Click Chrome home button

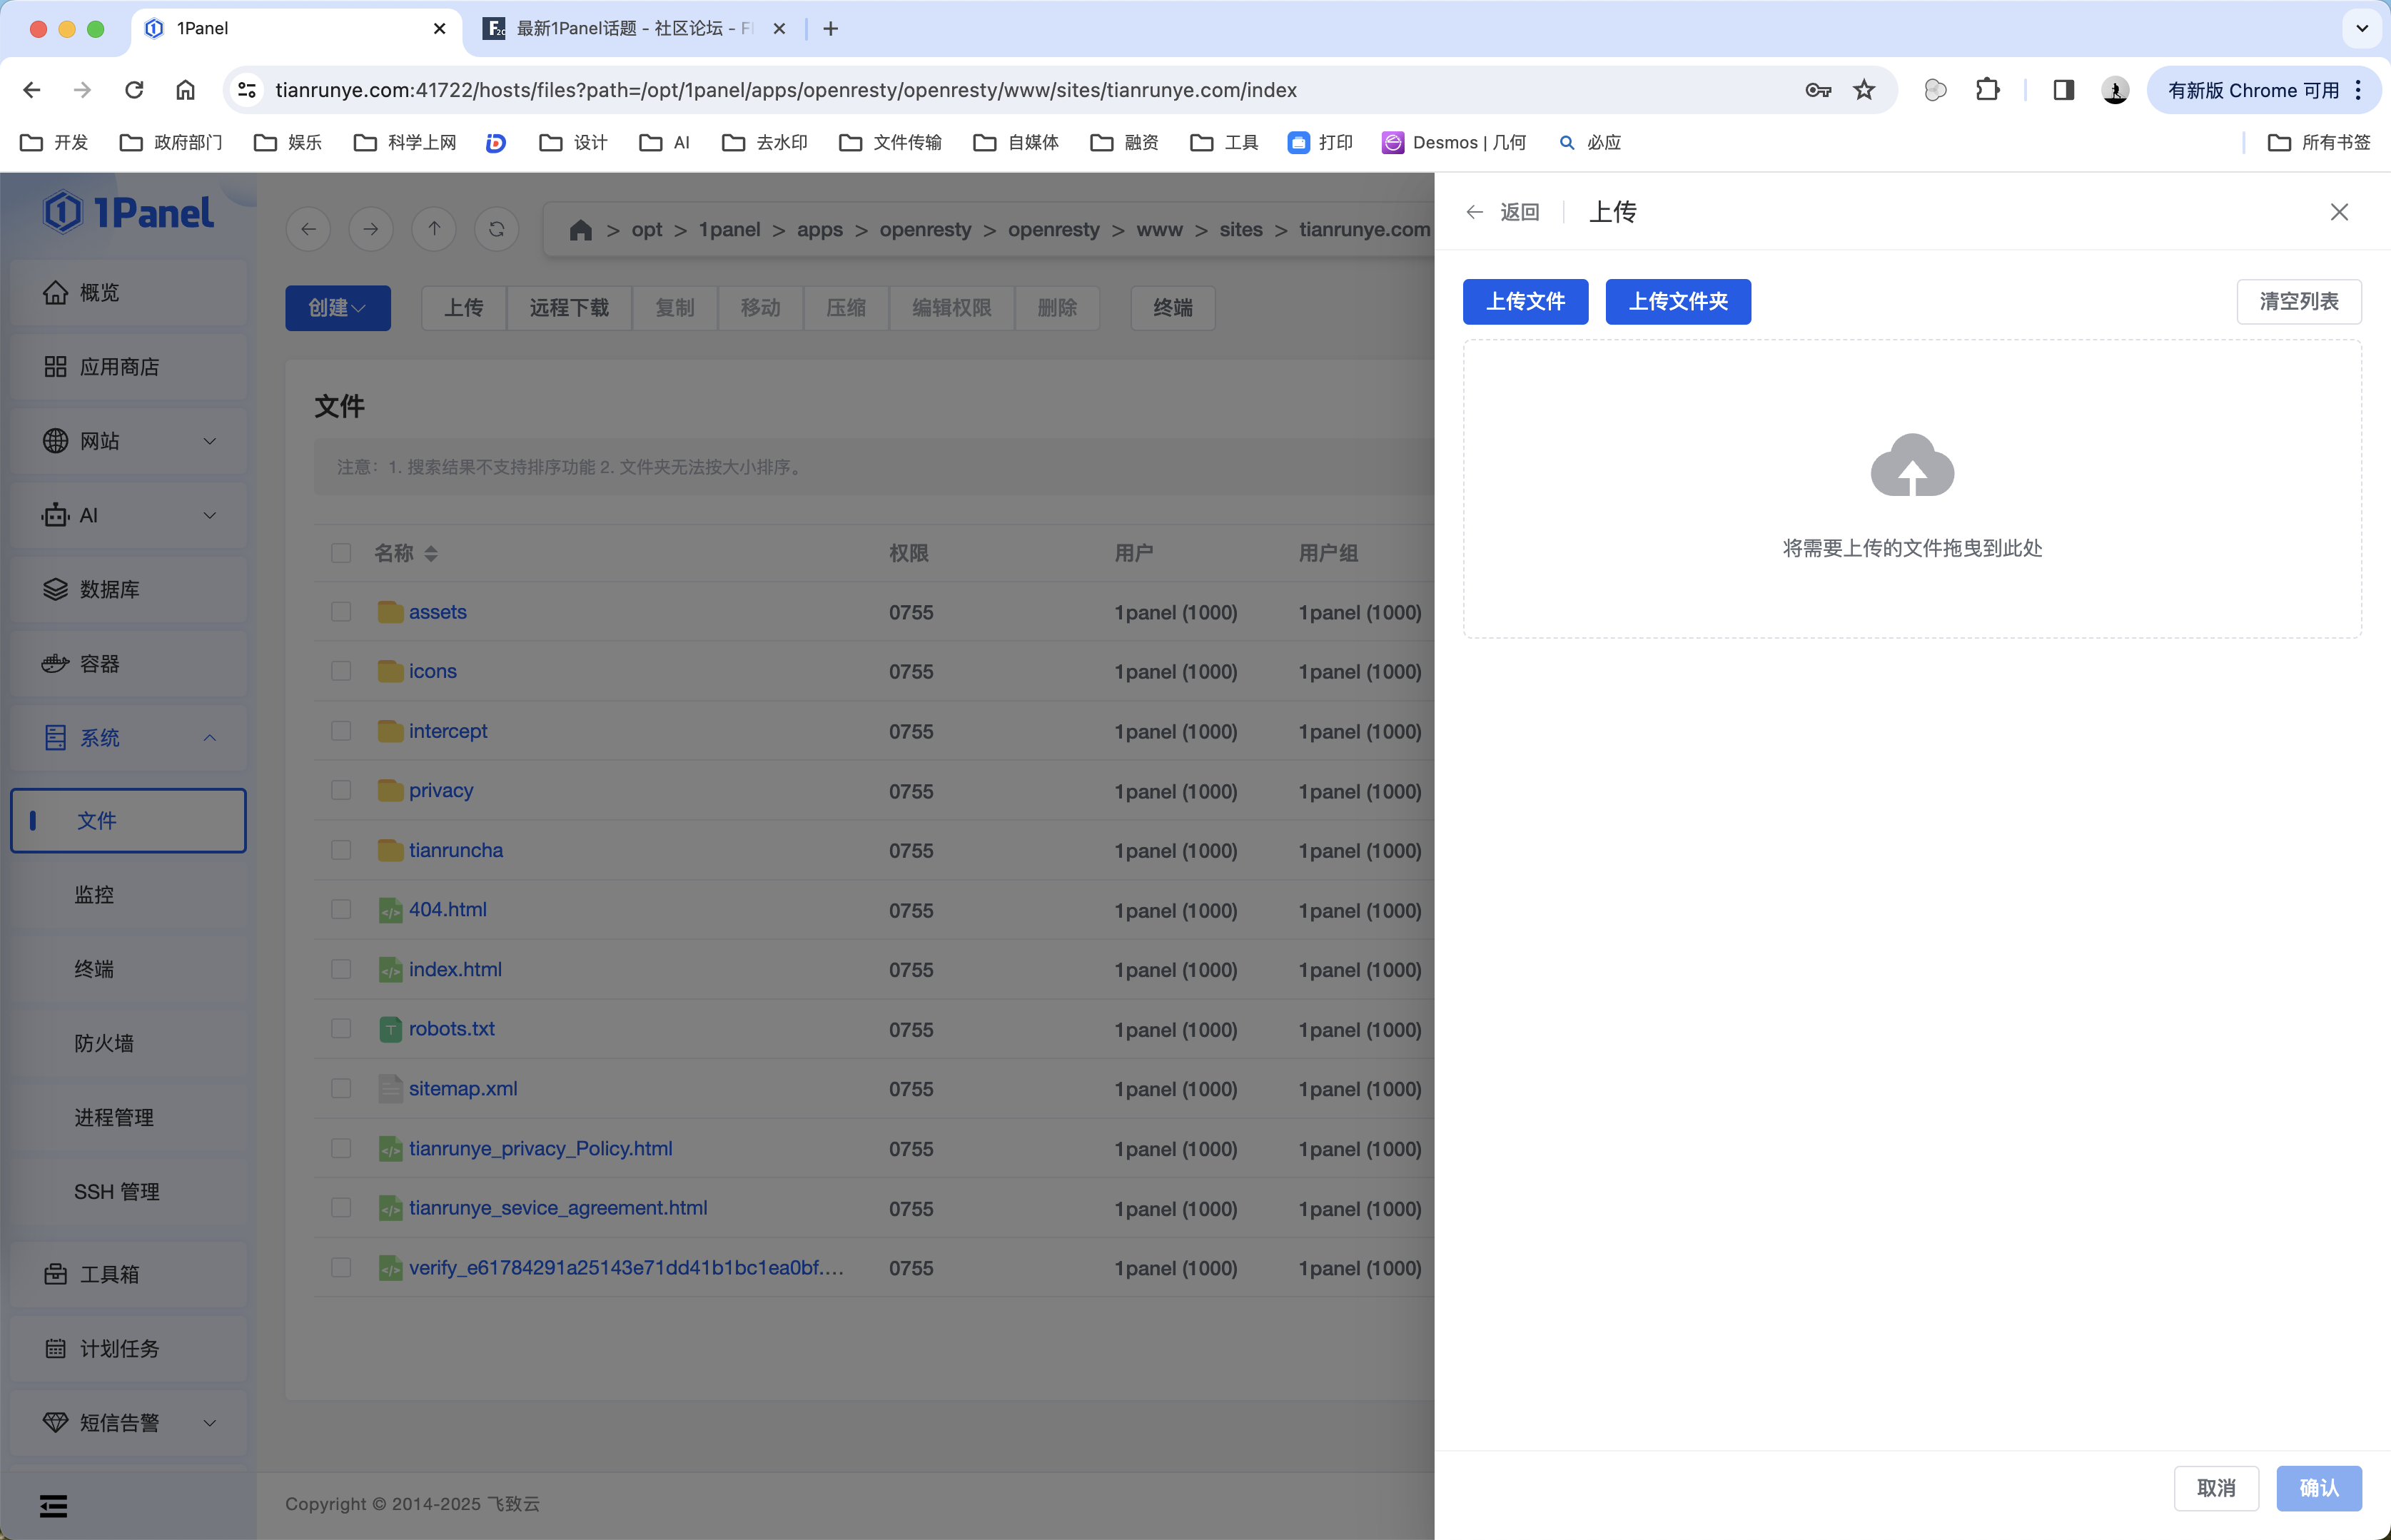[185, 90]
